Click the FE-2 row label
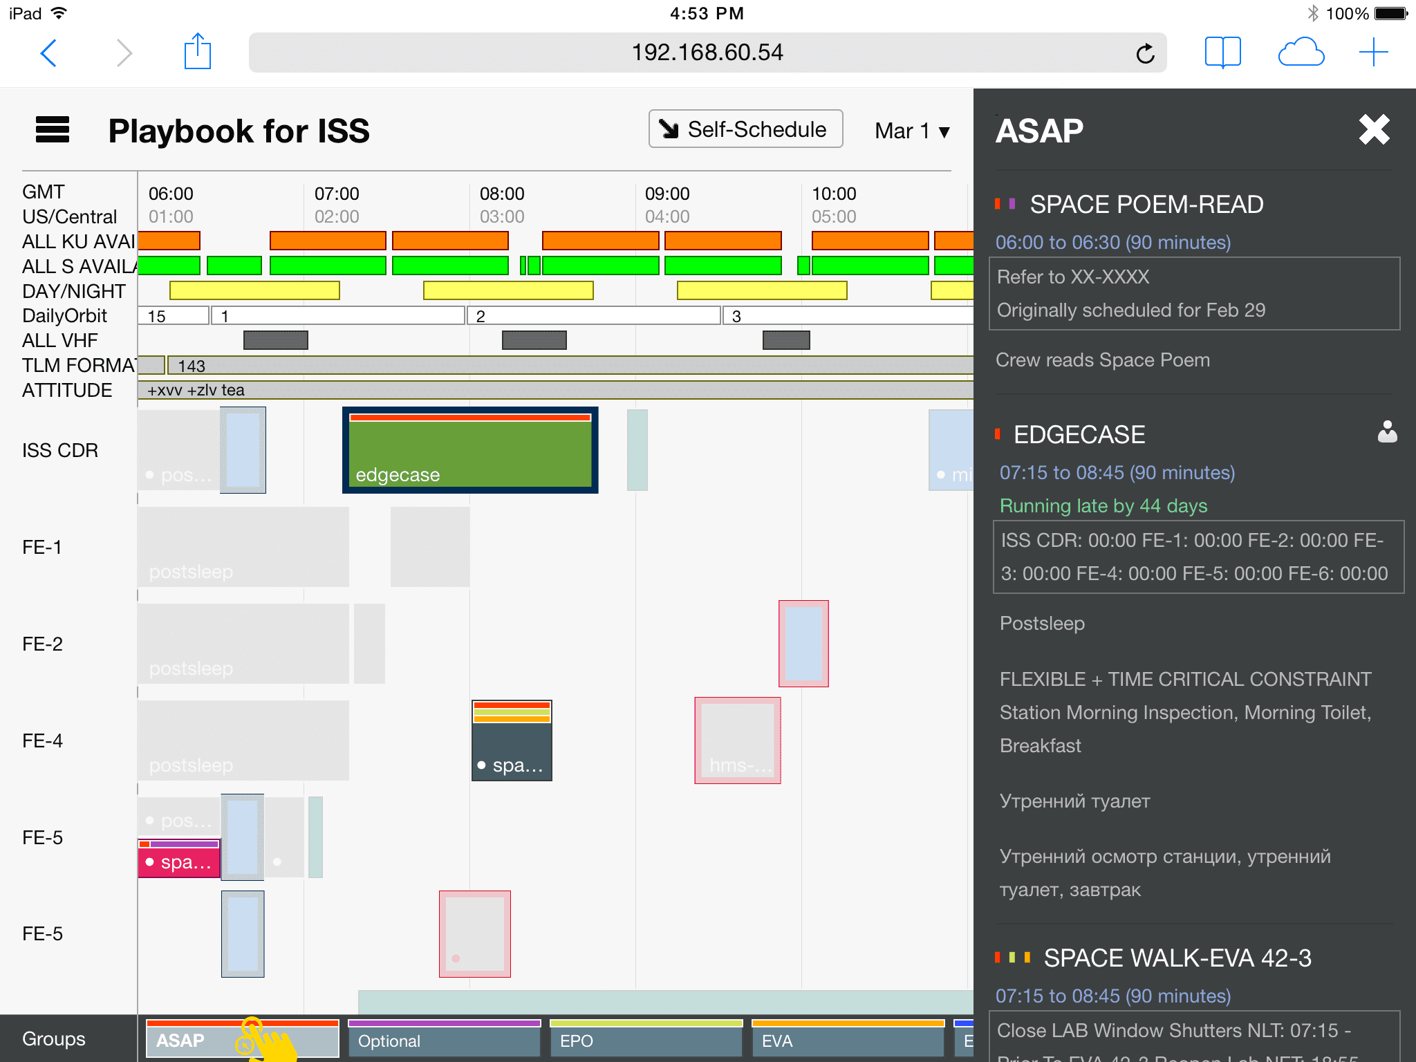The height and width of the screenshot is (1062, 1416). click(x=42, y=644)
